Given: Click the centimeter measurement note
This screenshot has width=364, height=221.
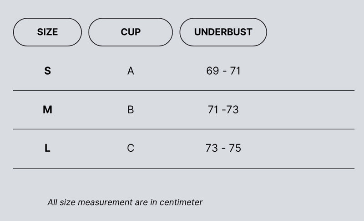Looking at the screenshot, I should [x=125, y=202].
